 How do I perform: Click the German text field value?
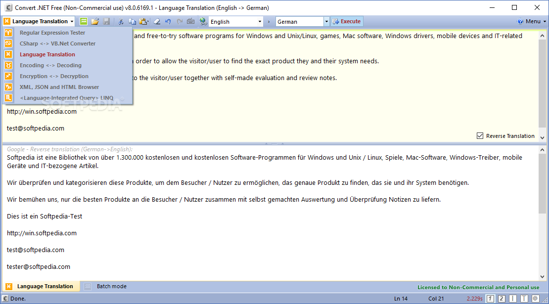click(299, 22)
